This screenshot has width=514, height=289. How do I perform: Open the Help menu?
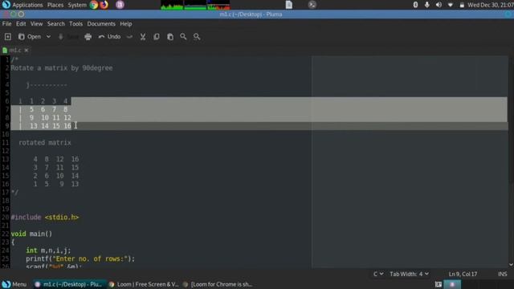(126, 24)
